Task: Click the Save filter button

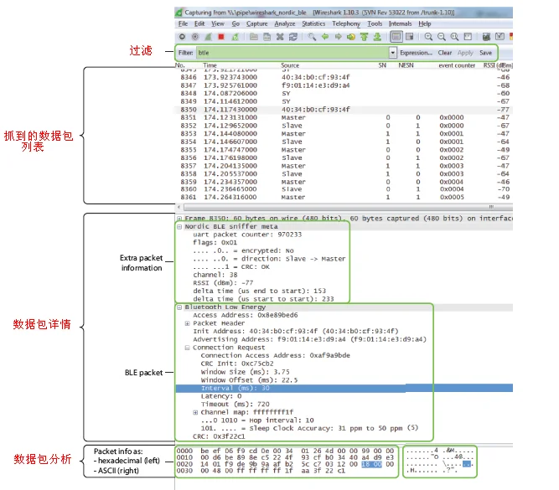Action: click(x=485, y=53)
